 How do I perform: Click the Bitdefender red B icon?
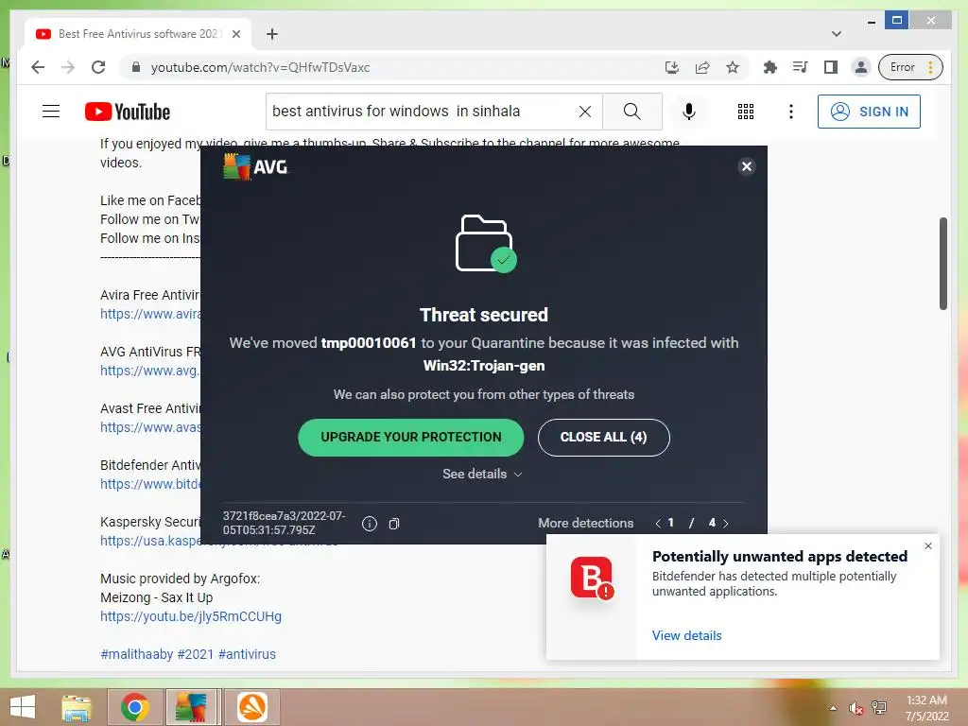point(592,578)
